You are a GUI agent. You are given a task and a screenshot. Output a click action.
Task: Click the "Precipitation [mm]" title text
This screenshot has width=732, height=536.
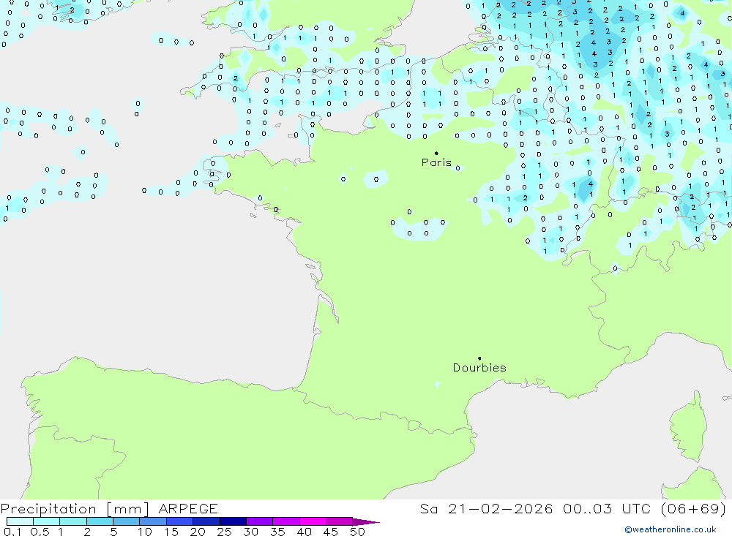tap(75, 509)
